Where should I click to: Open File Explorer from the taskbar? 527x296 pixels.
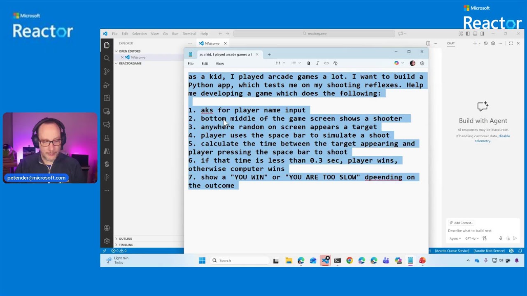pyautogui.click(x=289, y=260)
